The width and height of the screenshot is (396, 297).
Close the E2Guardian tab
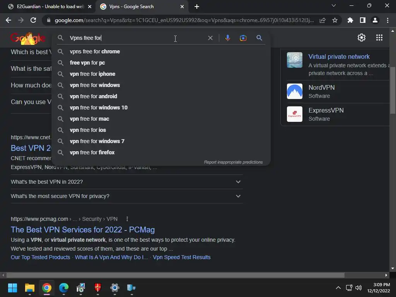coord(90,7)
